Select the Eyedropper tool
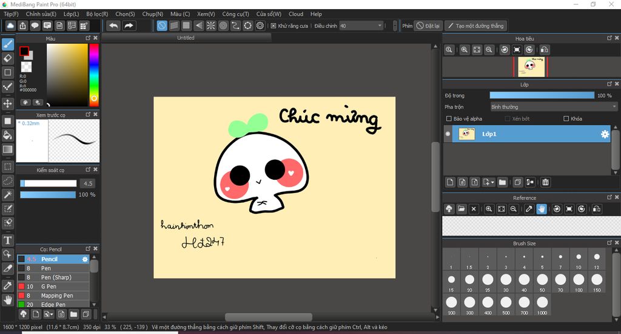 click(7, 285)
